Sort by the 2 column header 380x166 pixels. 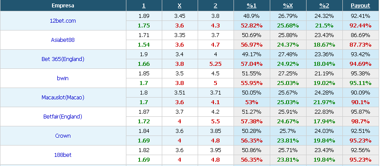click(x=216, y=6)
